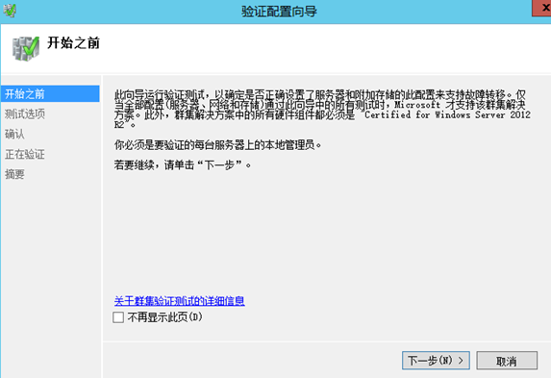Viewport: 551px width, 378px height.
Task: Click the 验证配置向导 window title text
Action: [x=279, y=12]
